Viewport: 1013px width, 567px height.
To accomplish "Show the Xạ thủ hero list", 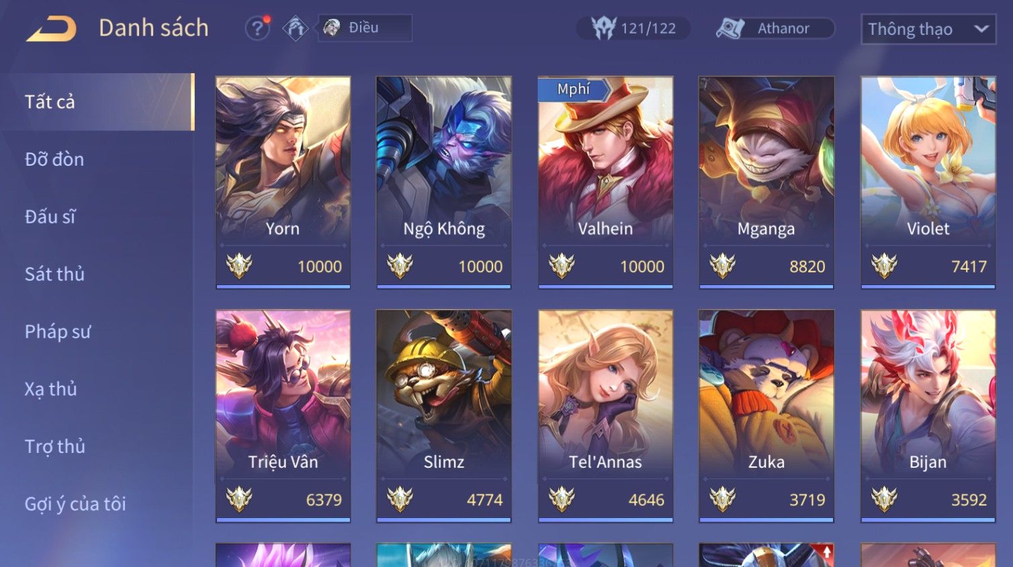I will click(x=51, y=389).
